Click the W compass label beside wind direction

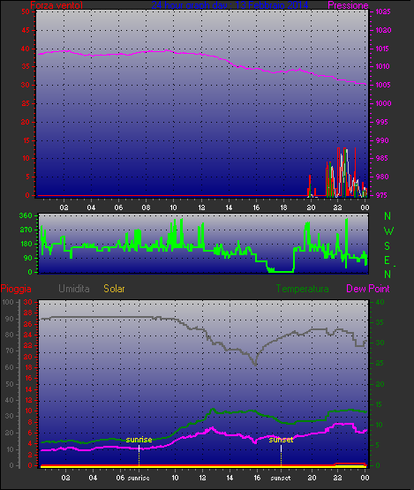click(x=388, y=231)
